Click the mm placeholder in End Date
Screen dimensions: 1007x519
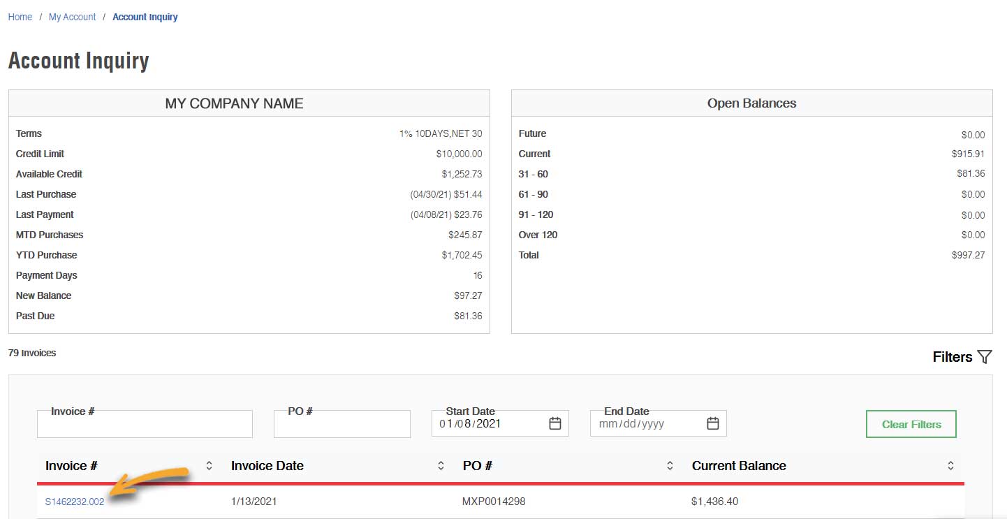click(608, 424)
